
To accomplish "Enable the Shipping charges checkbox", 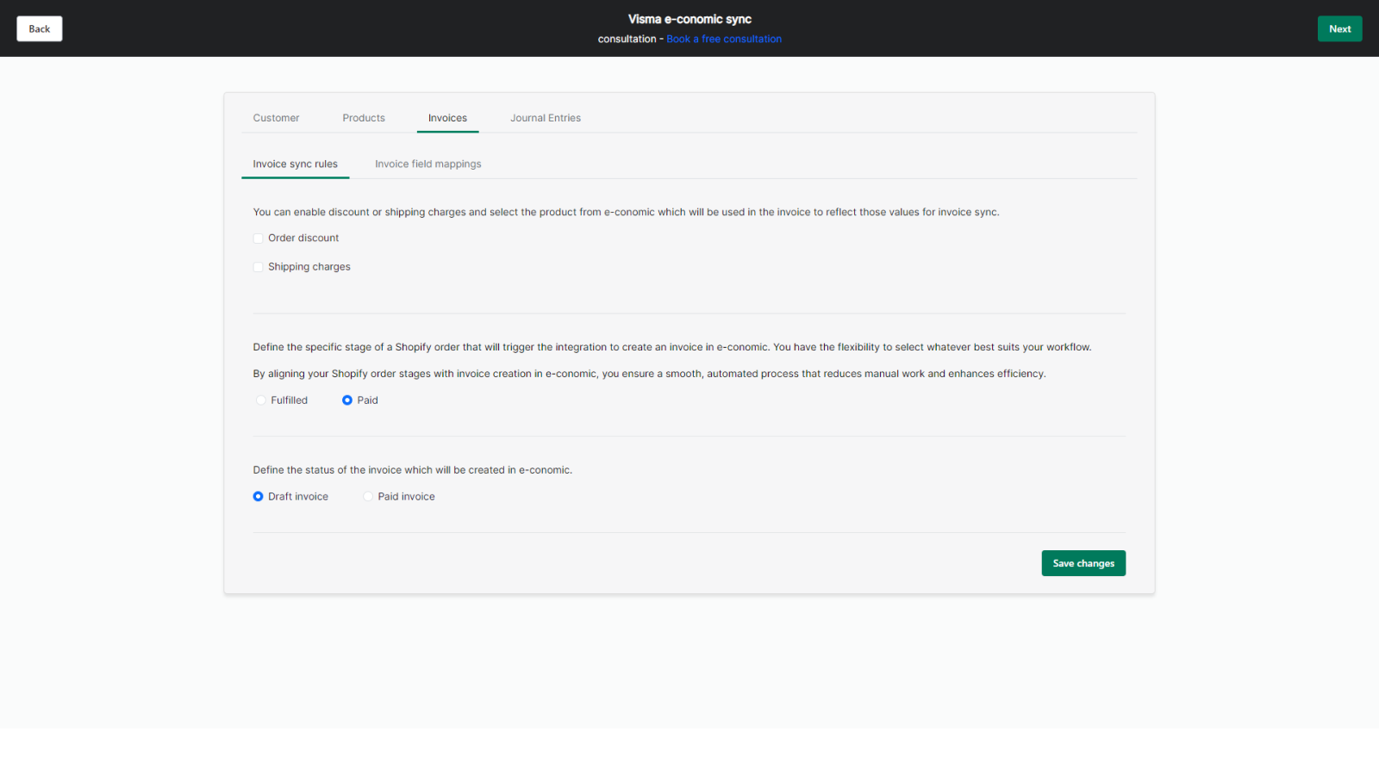I will [x=258, y=267].
